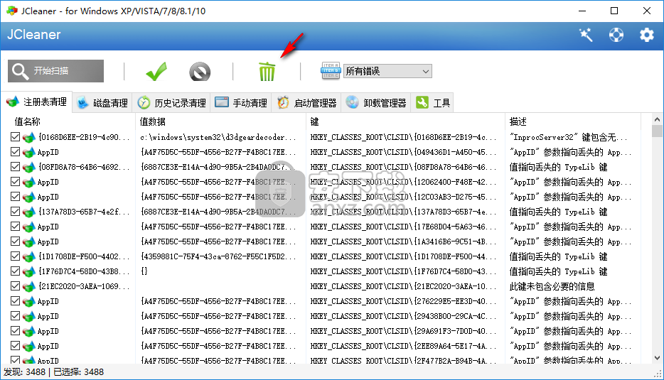This screenshot has width=664, height=380.
Task: Open the 所有错误 filter dropdown
Action: [387, 71]
